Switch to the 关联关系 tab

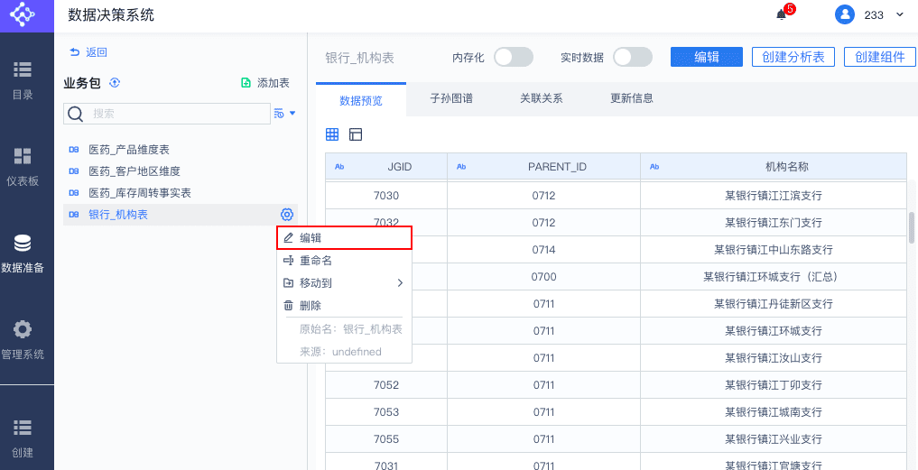[x=542, y=98]
